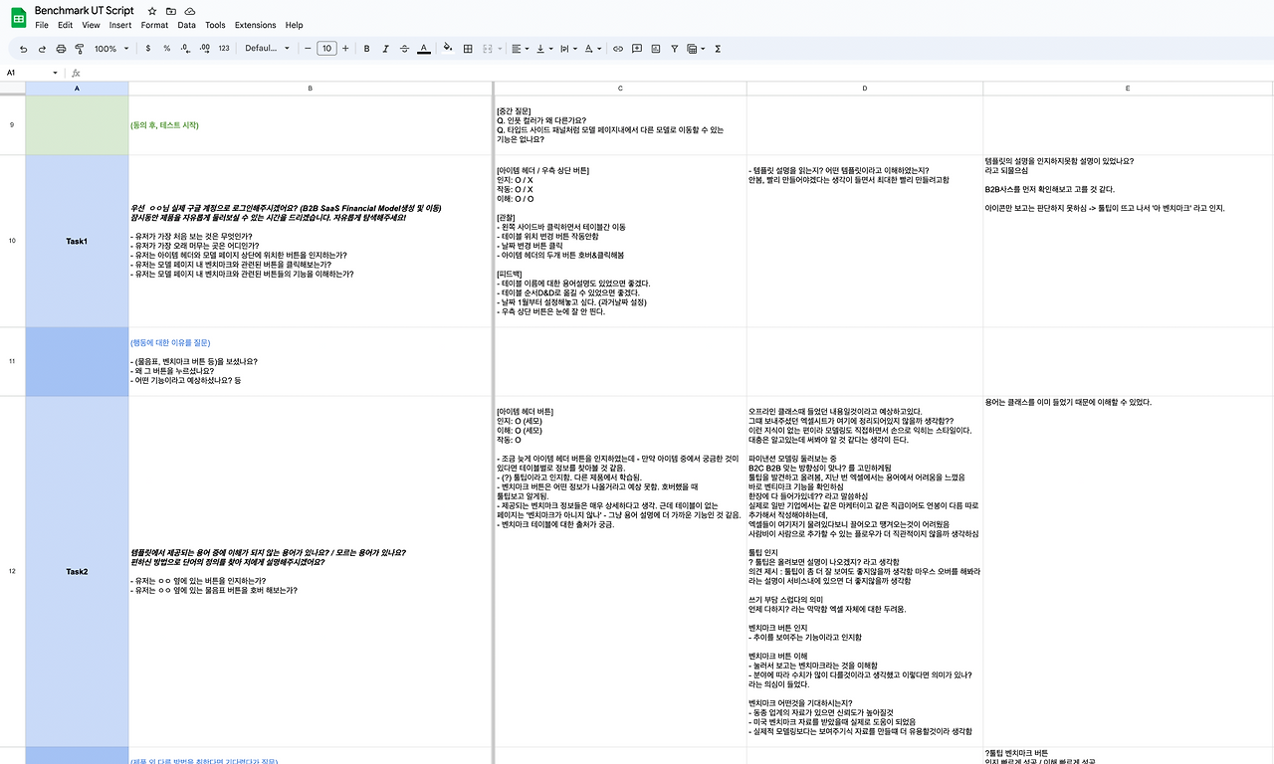Click the font size field showing 10

click(x=326, y=48)
